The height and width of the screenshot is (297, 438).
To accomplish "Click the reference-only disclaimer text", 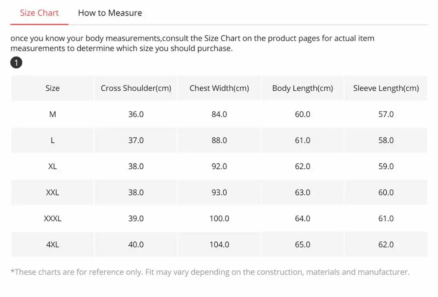I will pos(210,272).
